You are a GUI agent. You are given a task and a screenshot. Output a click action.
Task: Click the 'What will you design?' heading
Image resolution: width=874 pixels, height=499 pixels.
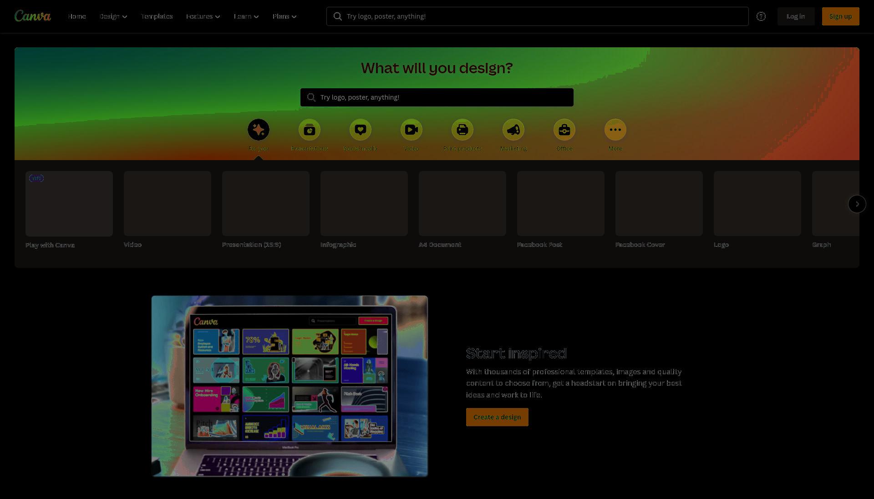tap(437, 68)
